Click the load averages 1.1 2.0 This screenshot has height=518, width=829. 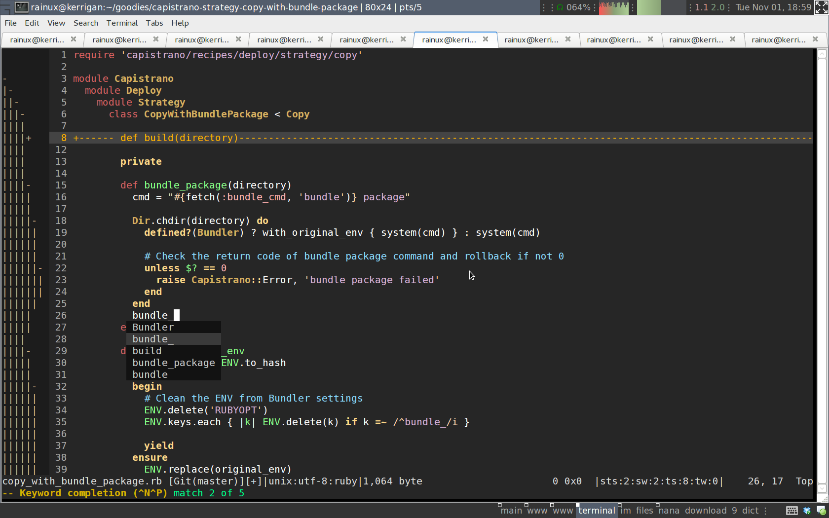click(710, 7)
